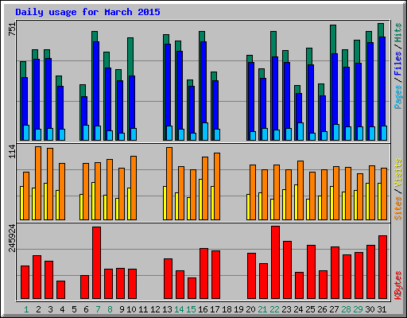Viewport: 407px width, 318px height.
Task: Select day label 11 on the x-axis
Action: pos(143,309)
